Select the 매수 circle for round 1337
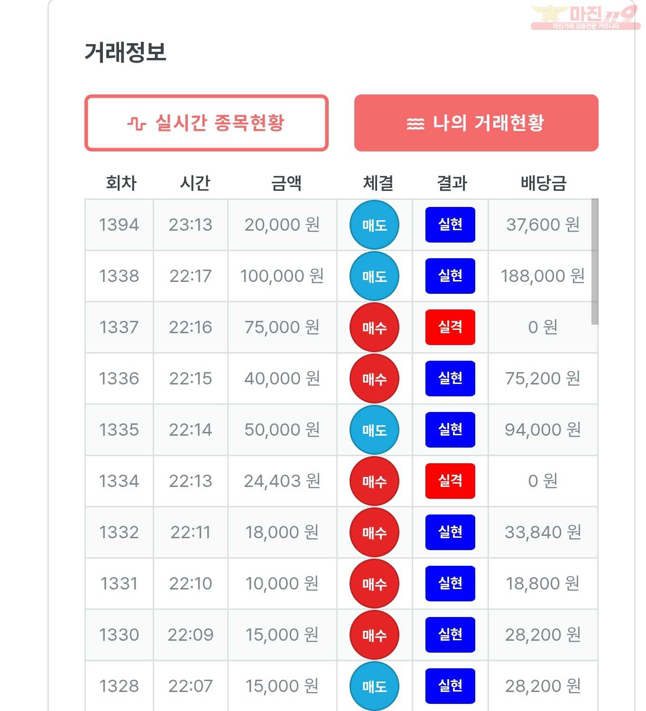 click(x=374, y=327)
